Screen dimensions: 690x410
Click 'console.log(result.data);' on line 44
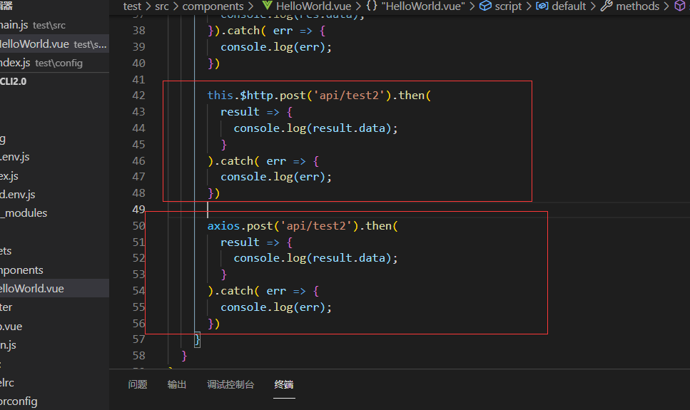coord(315,128)
